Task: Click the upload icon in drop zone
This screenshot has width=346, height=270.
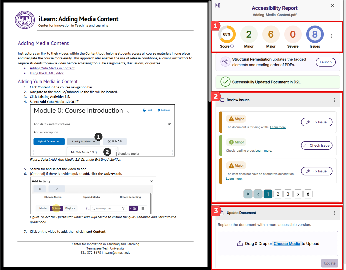Action: 240,243
